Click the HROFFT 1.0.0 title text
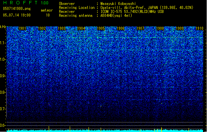This screenshot has height=132, width=207. 26,3
